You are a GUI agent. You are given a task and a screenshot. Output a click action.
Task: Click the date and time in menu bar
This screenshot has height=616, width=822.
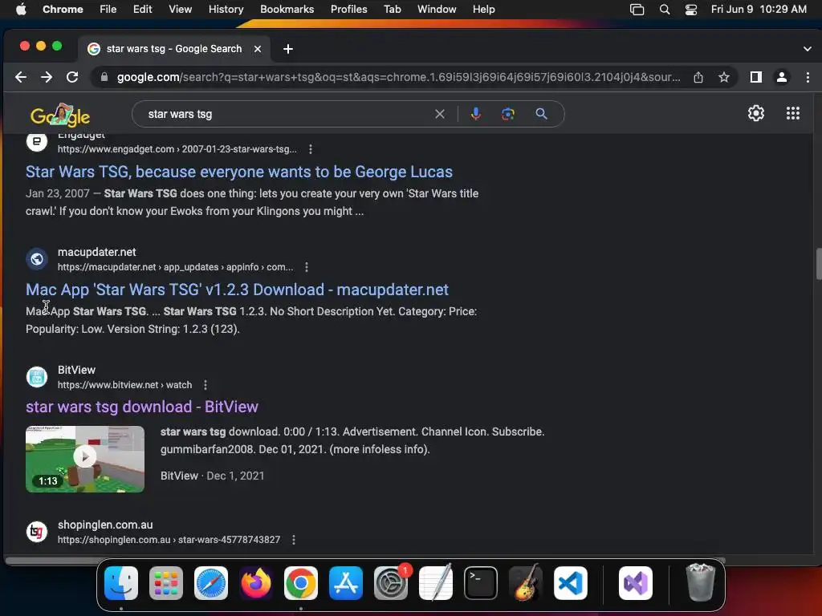point(759,10)
